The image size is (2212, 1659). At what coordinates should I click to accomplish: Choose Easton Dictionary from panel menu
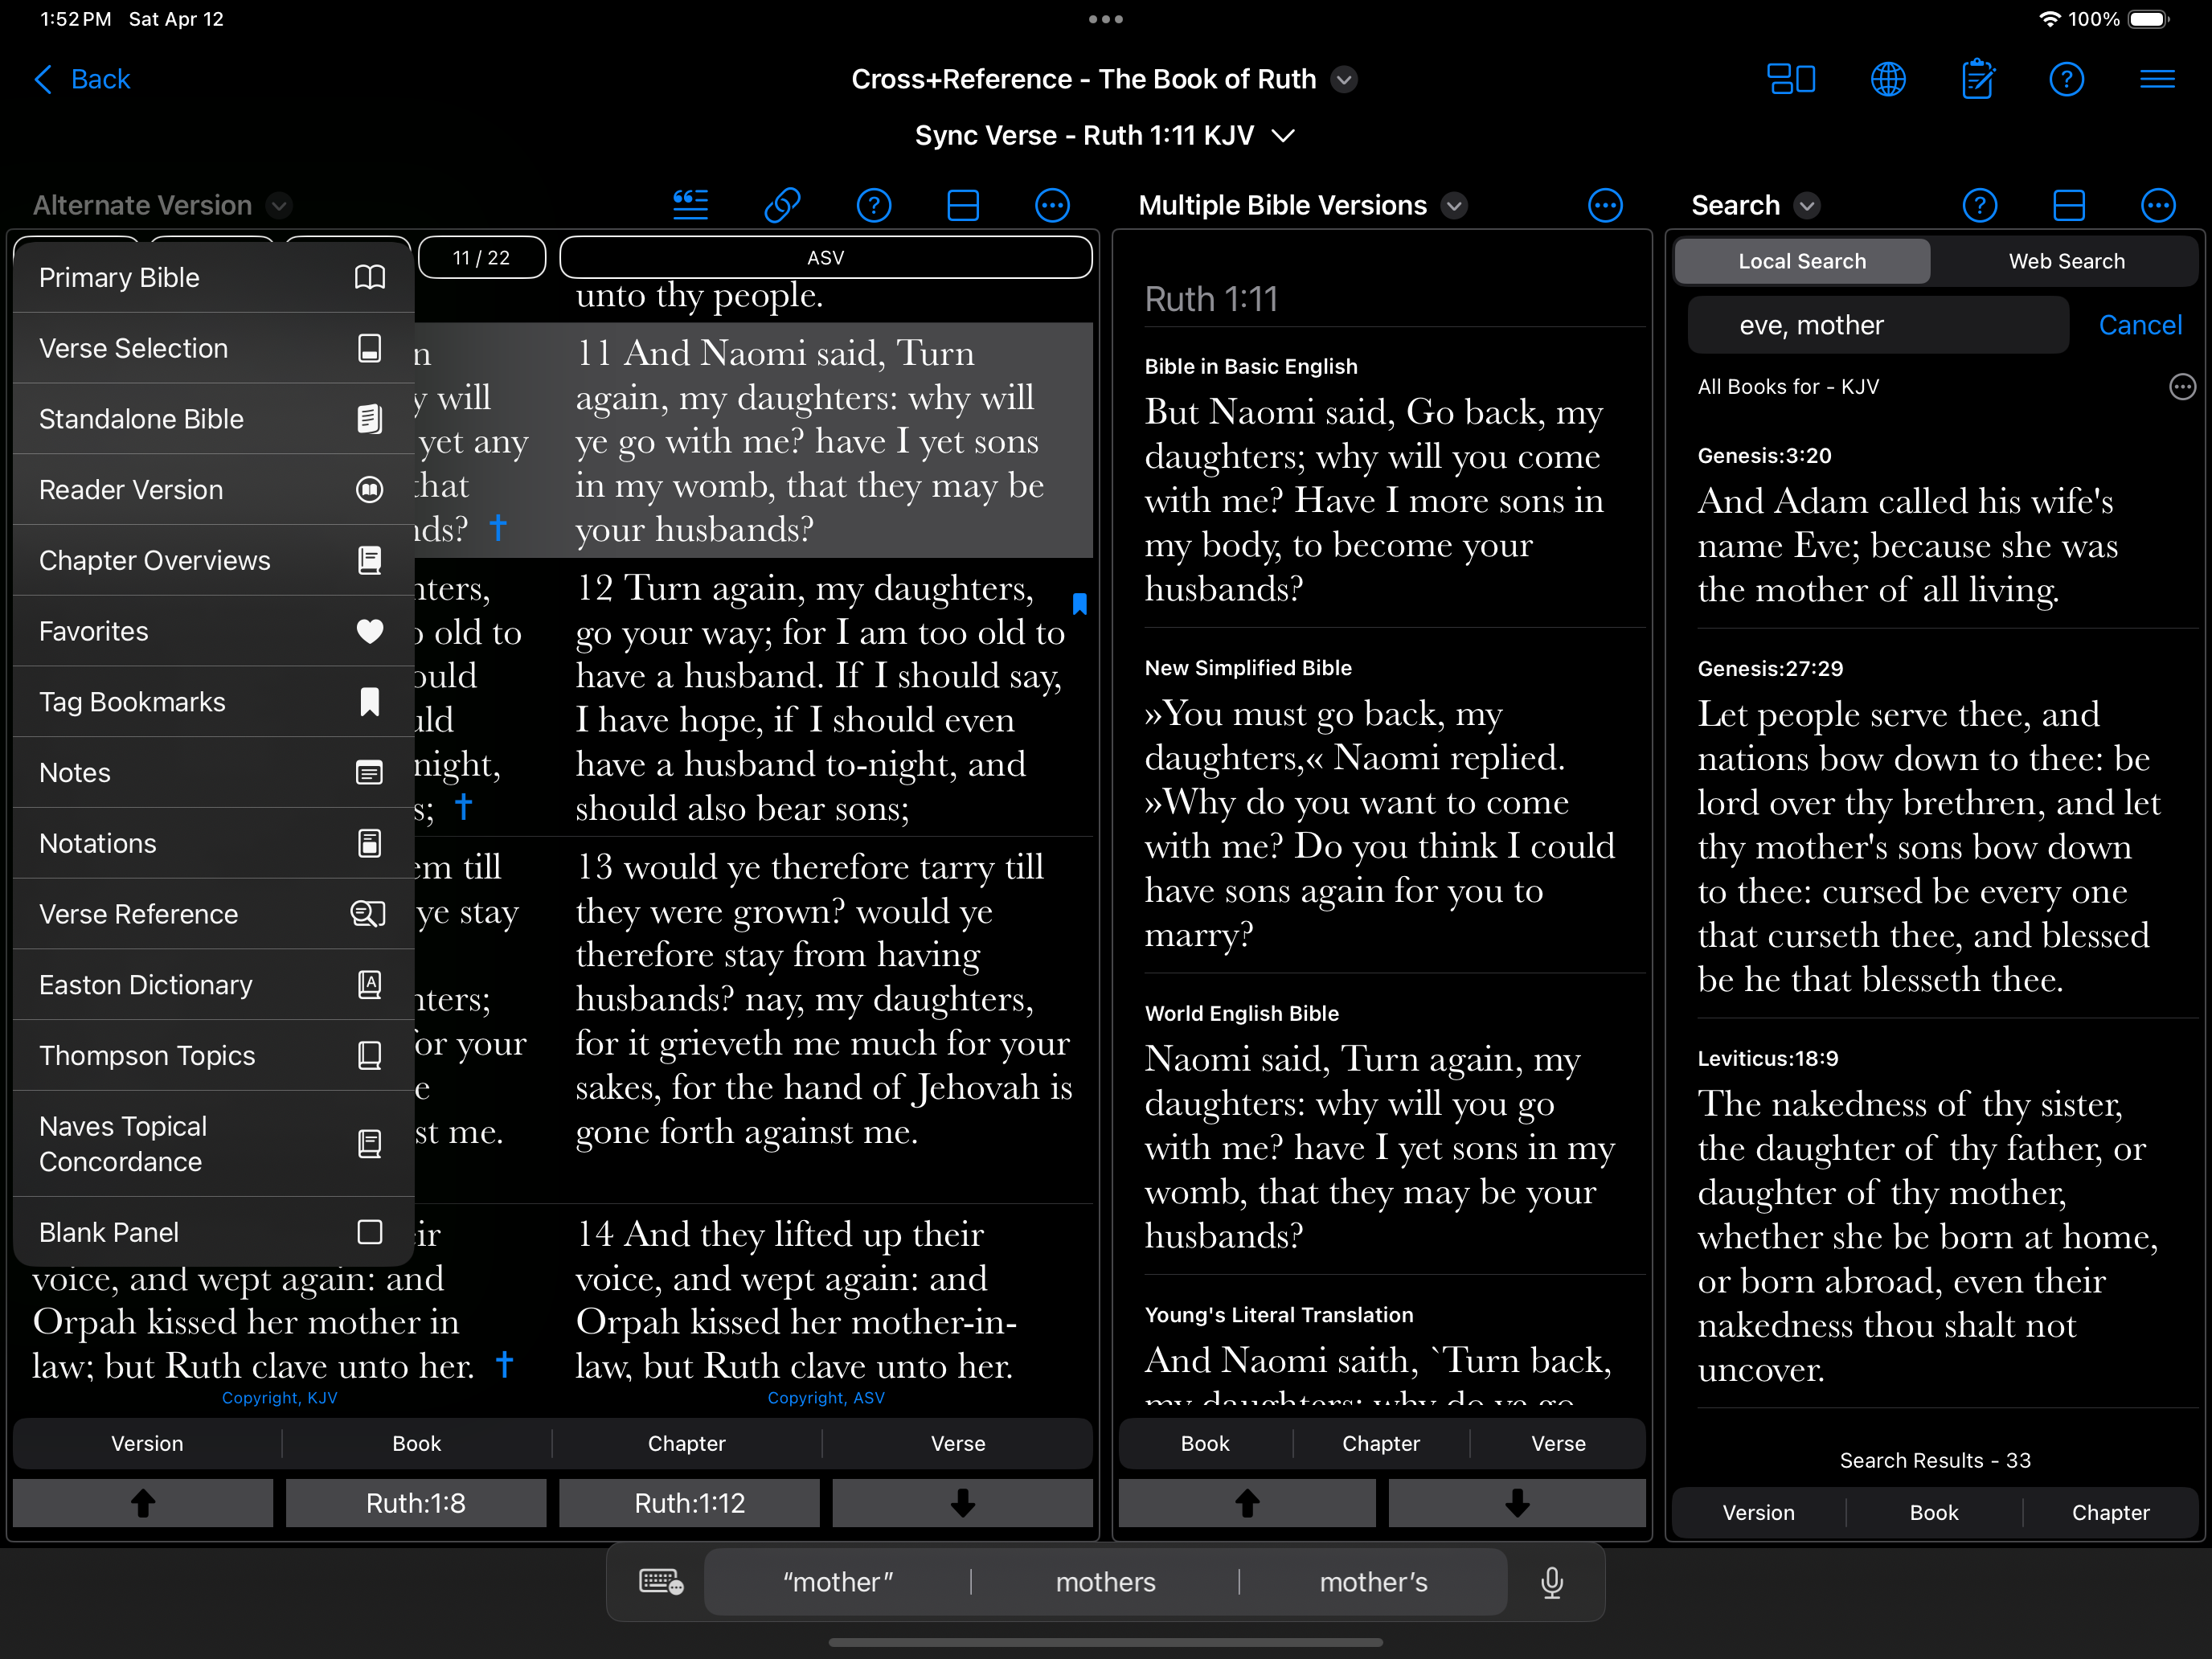point(213,985)
